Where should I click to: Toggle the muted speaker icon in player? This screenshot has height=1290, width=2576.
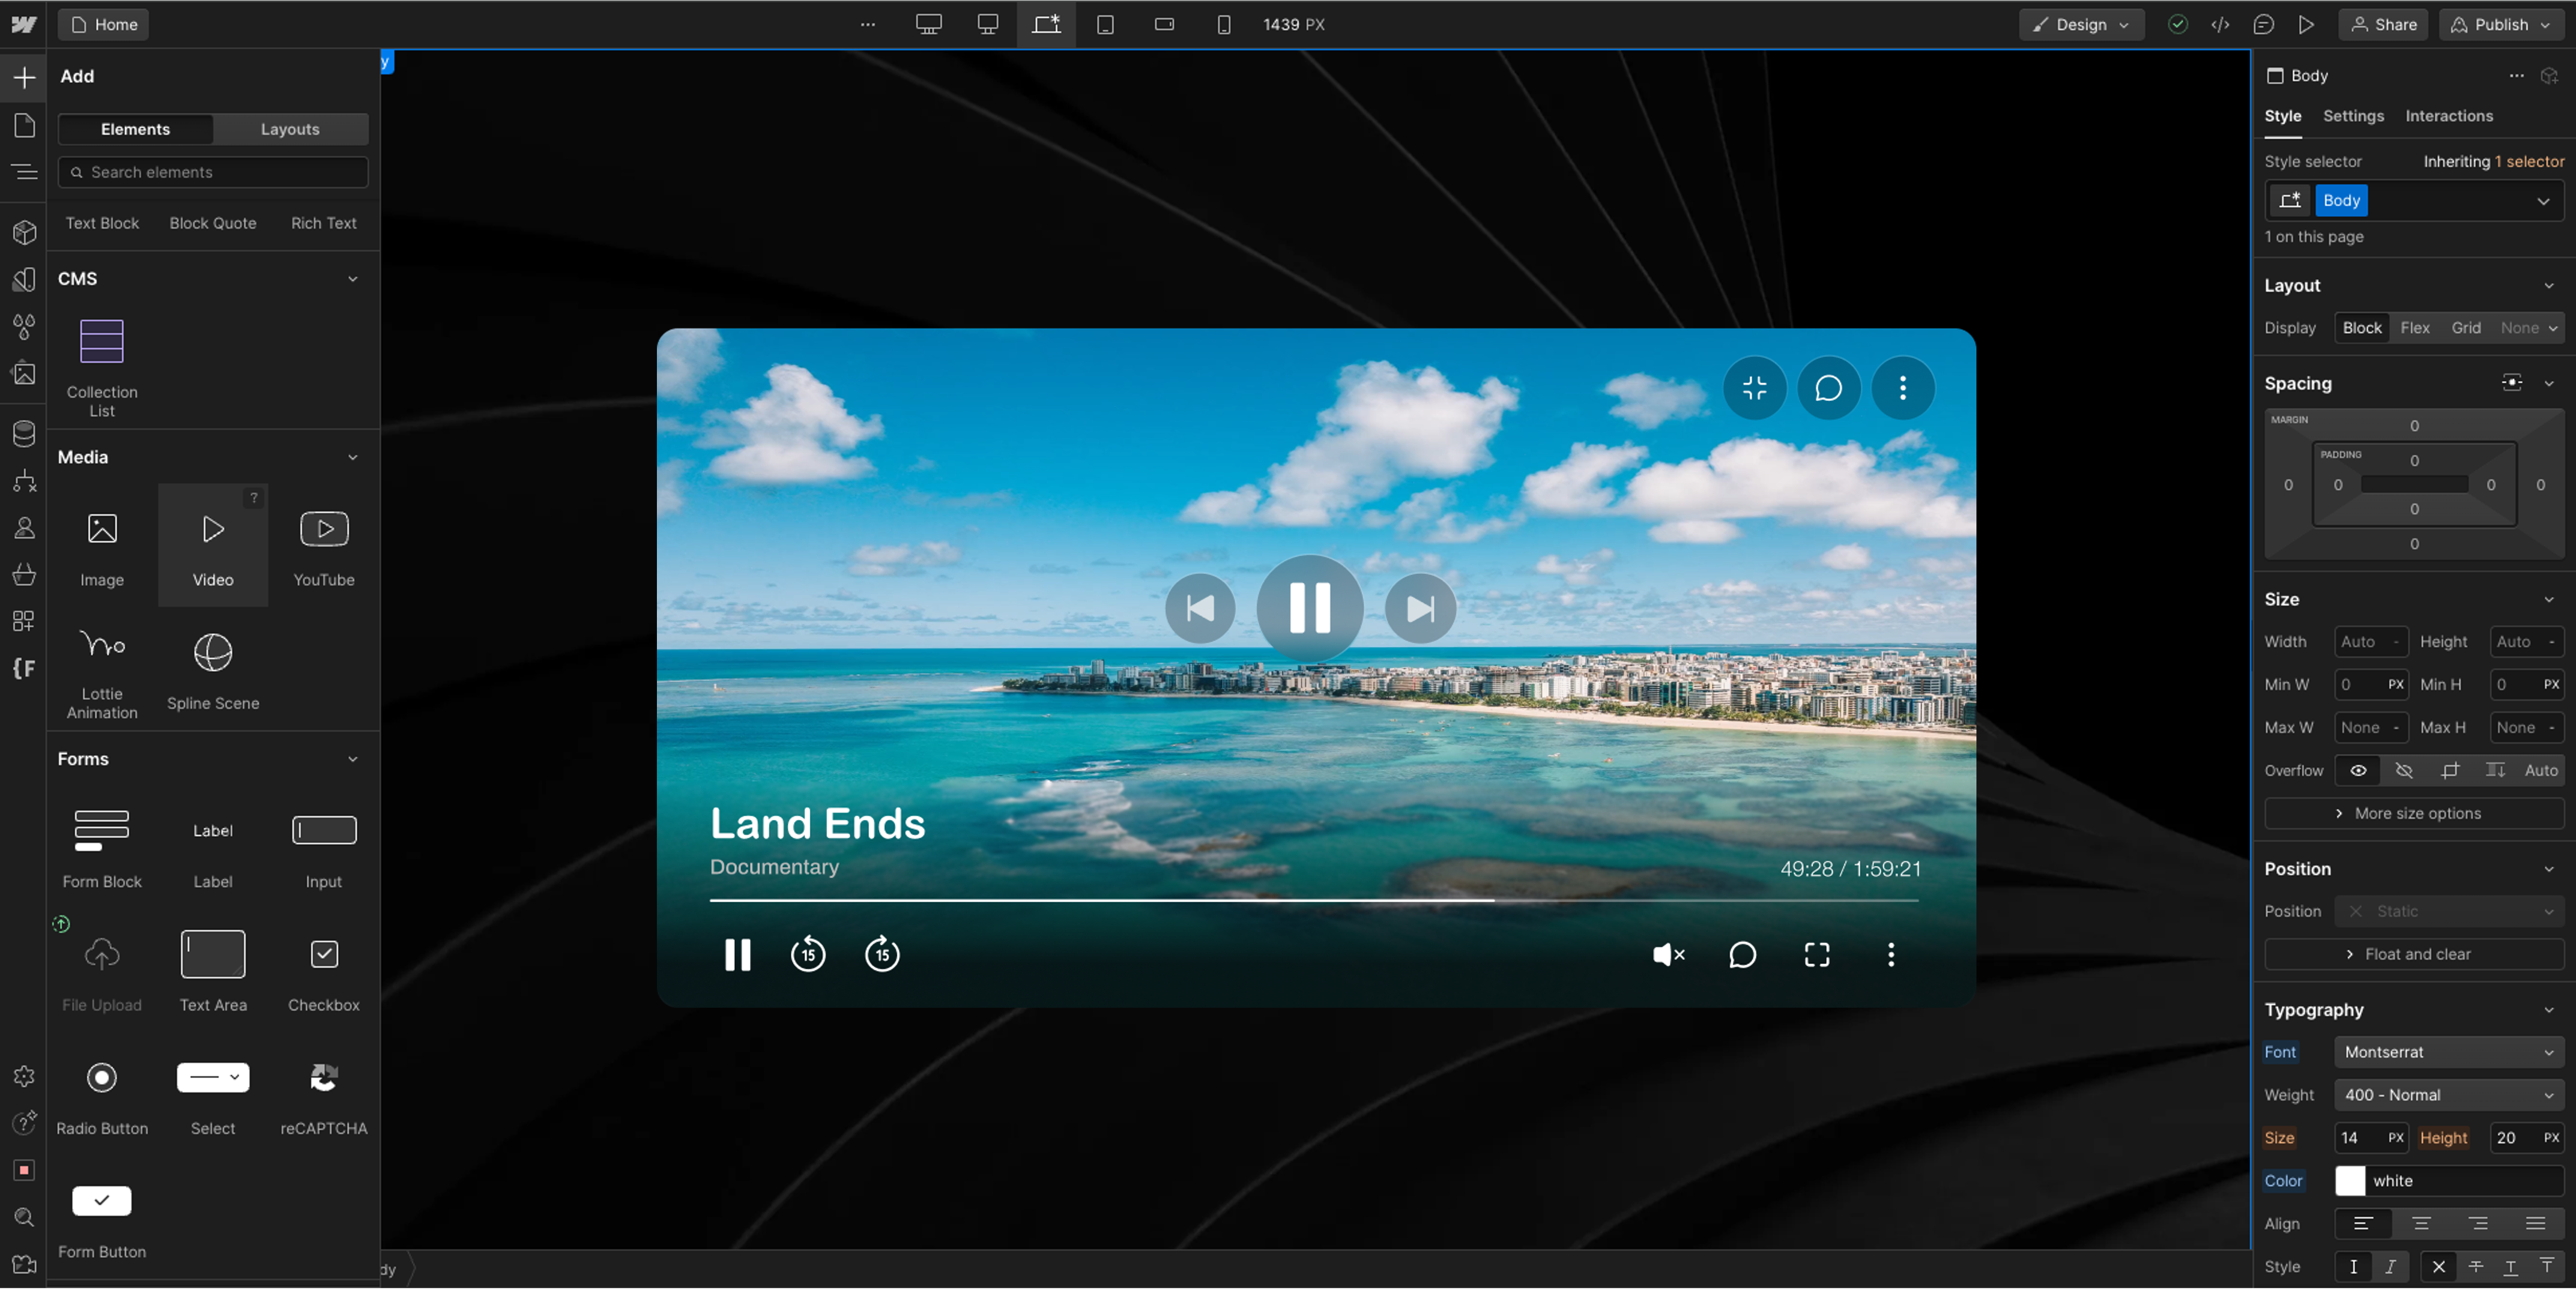point(1668,954)
